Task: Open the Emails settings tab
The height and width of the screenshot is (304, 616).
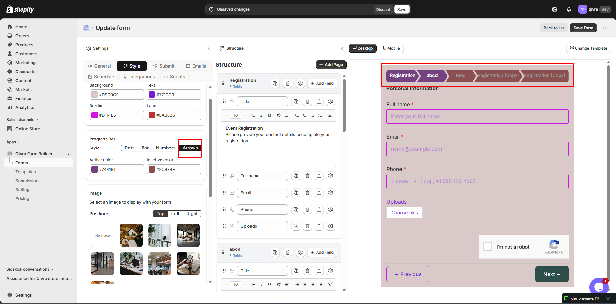Action: [x=196, y=66]
